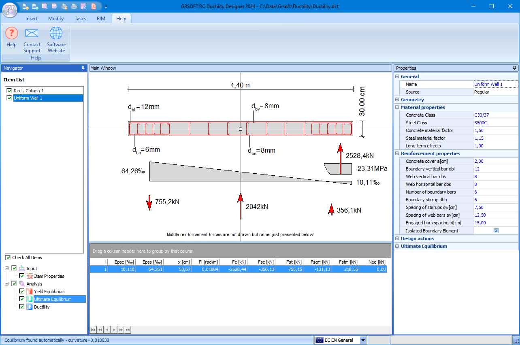The height and width of the screenshot is (345, 520).
Task: Jump to the last record in the results table
Action: 128,330
